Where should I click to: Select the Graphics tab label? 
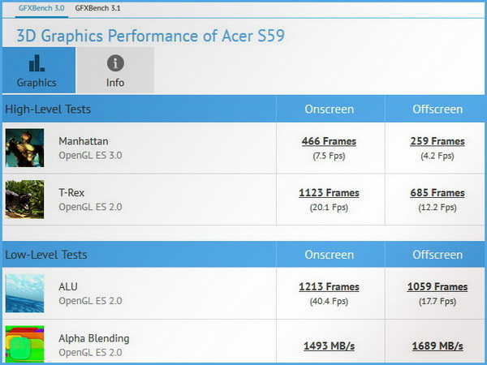click(x=37, y=83)
